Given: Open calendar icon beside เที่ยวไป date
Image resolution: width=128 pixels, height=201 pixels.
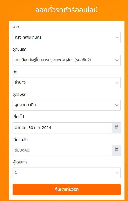Looking at the screenshot, I should click(x=116, y=128).
